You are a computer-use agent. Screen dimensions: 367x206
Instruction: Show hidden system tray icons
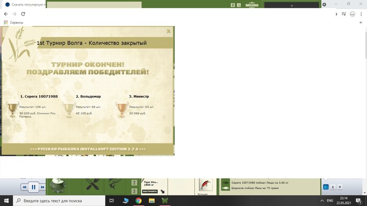[x=322, y=201]
